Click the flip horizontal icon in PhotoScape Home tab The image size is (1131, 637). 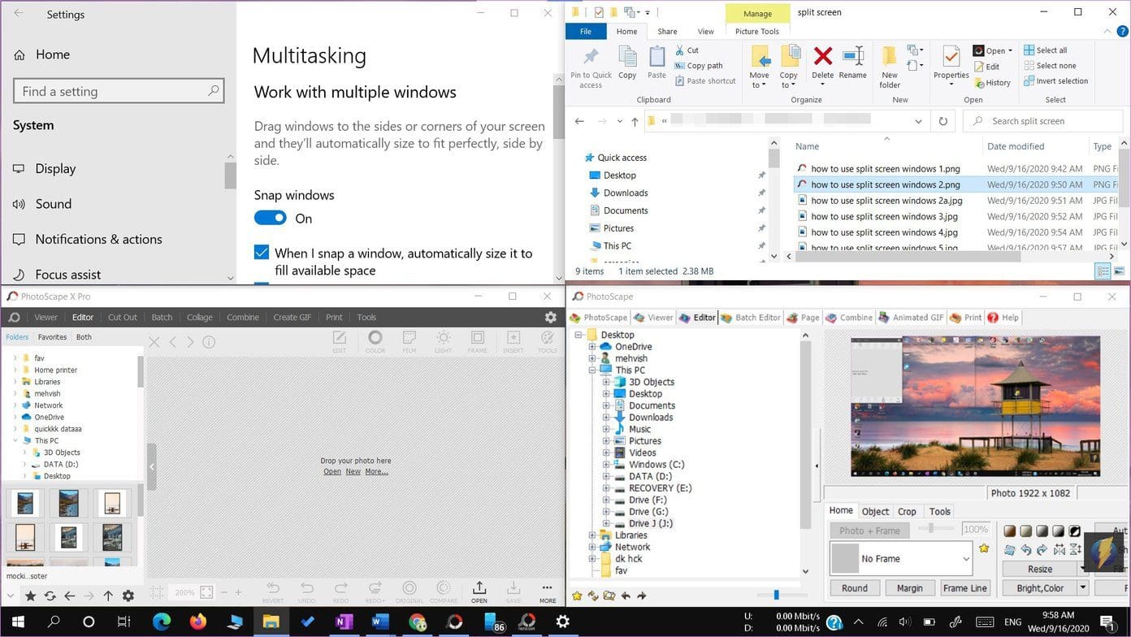[x=1059, y=550]
